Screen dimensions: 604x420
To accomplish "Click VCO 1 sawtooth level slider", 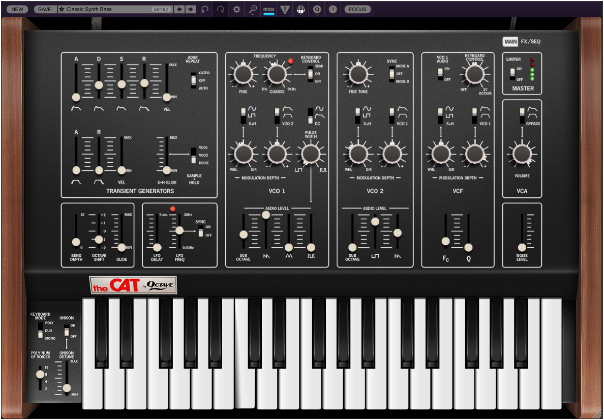I will 266,215.
